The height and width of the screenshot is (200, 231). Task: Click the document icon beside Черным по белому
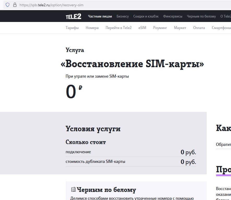click(x=73, y=189)
